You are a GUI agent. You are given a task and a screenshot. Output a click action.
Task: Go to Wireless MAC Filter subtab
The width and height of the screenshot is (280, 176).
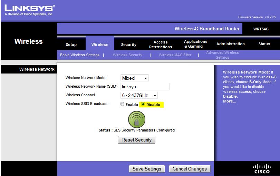pos(175,55)
